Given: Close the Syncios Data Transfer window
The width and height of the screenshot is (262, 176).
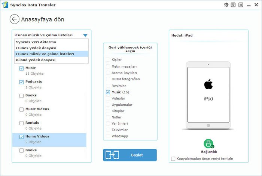Looking at the screenshot, I should [x=256, y=5].
